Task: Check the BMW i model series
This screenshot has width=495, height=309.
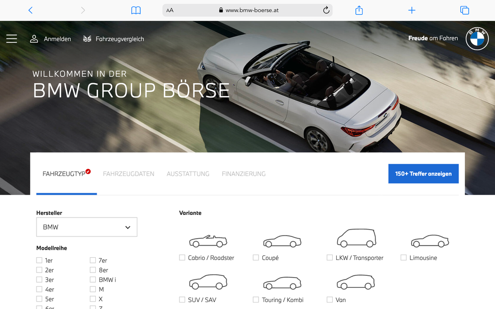Action: [x=93, y=279]
